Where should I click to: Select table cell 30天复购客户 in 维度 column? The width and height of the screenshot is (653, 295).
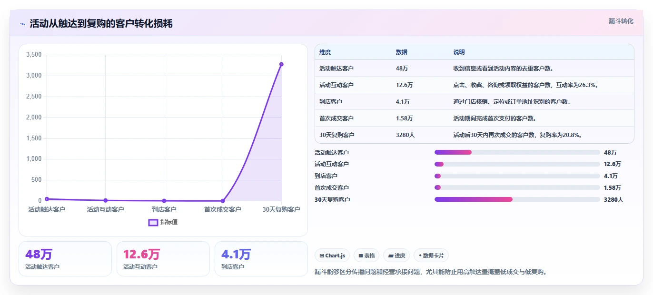point(337,135)
